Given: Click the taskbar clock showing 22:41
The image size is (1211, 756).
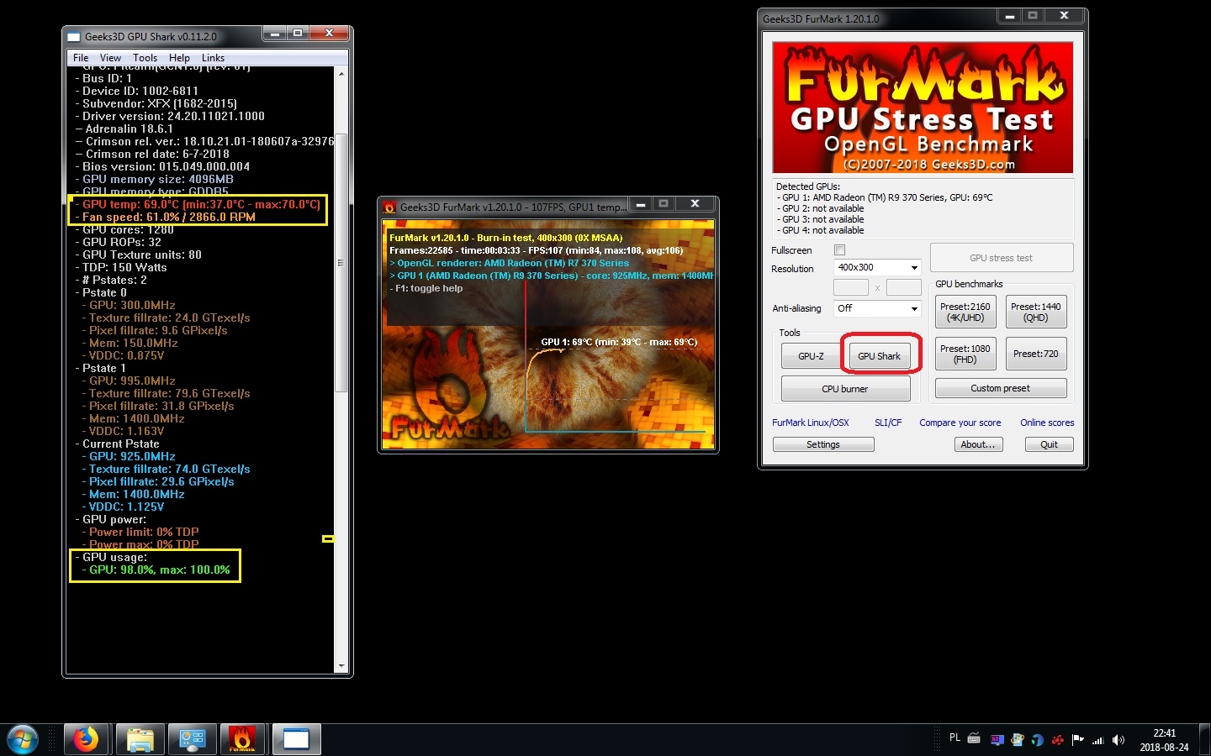Looking at the screenshot, I should pyautogui.click(x=1165, y=740).
